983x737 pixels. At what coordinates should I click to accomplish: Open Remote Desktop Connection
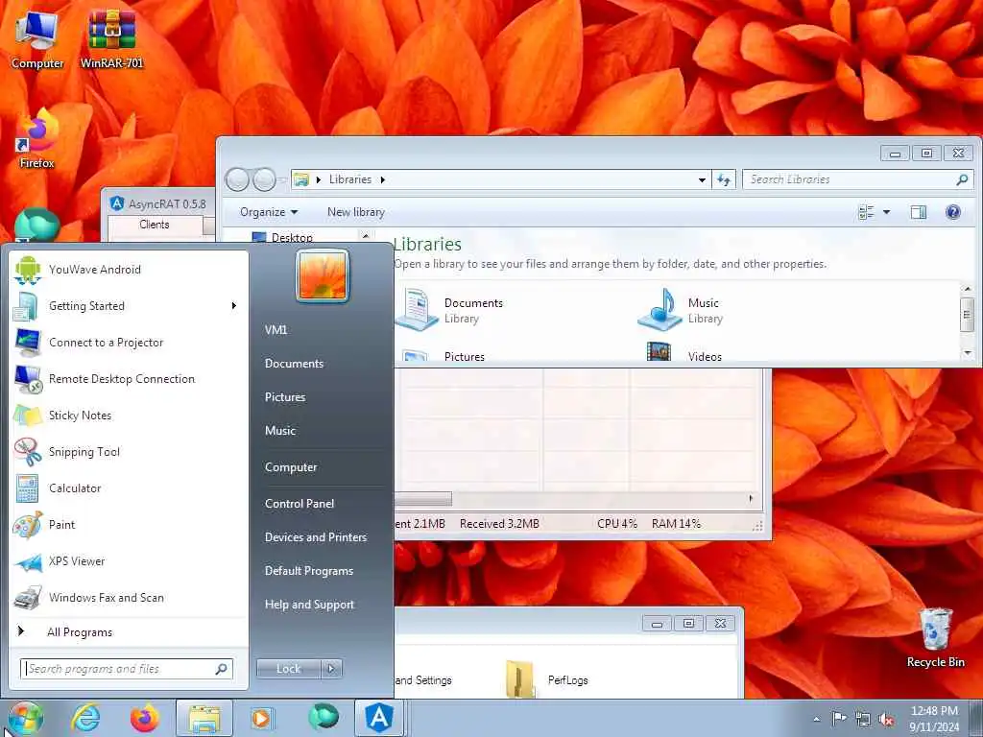[x=130, y=378]
